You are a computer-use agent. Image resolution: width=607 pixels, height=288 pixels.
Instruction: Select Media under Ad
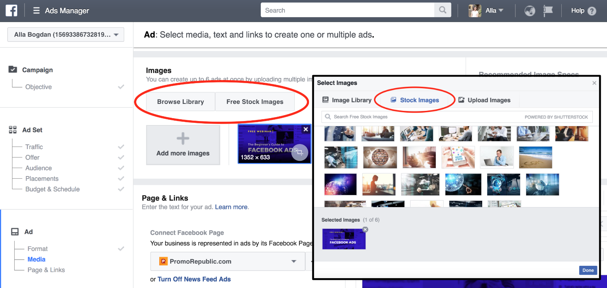[x=37, y=259]
